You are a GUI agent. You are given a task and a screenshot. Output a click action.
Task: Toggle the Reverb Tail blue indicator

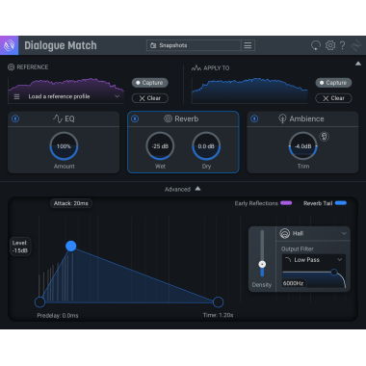(x=341, y=203)
